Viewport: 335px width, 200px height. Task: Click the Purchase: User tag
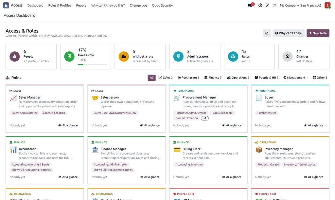click(267, 113)
